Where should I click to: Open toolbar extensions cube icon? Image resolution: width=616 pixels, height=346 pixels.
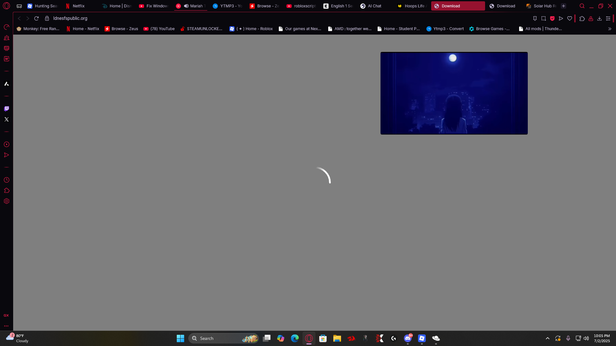click(x=582, y=19)
